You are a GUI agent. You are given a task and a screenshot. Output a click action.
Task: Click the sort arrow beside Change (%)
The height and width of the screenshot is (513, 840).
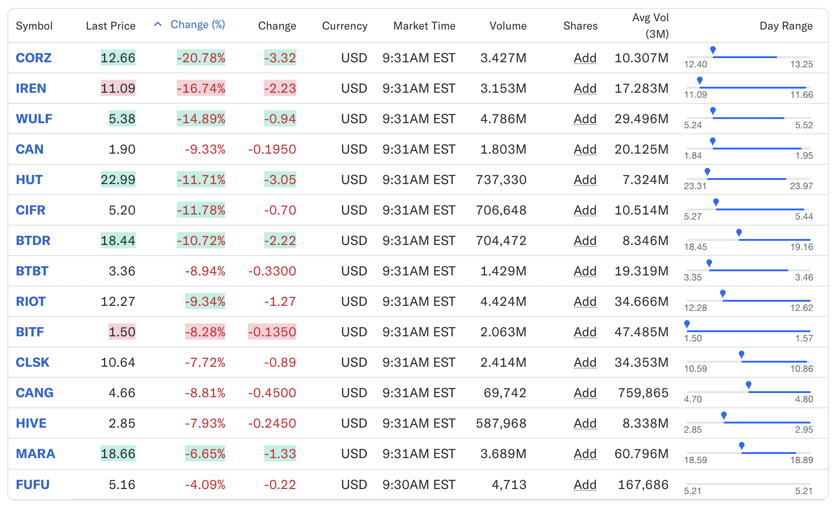point(158,24)
